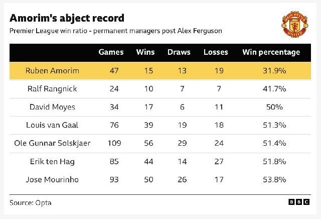Click the David Moyes row name
Image resolution: width=321 pixels, height=219 pixels.
(x=52, y=107)
